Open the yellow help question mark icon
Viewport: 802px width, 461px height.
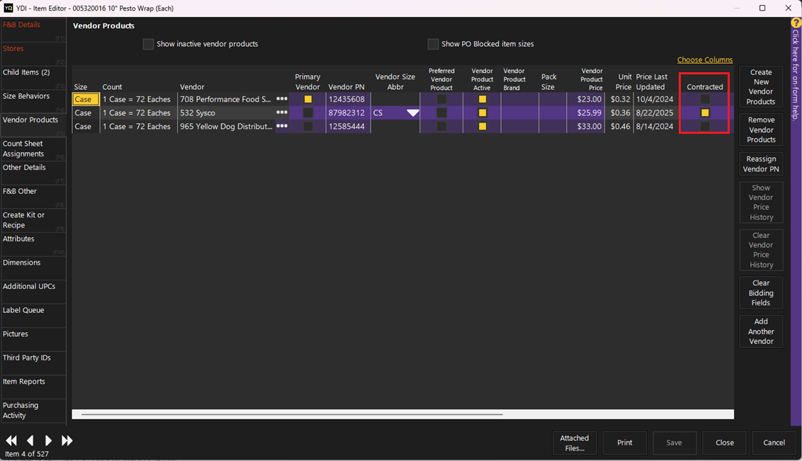tap(796, 23)
